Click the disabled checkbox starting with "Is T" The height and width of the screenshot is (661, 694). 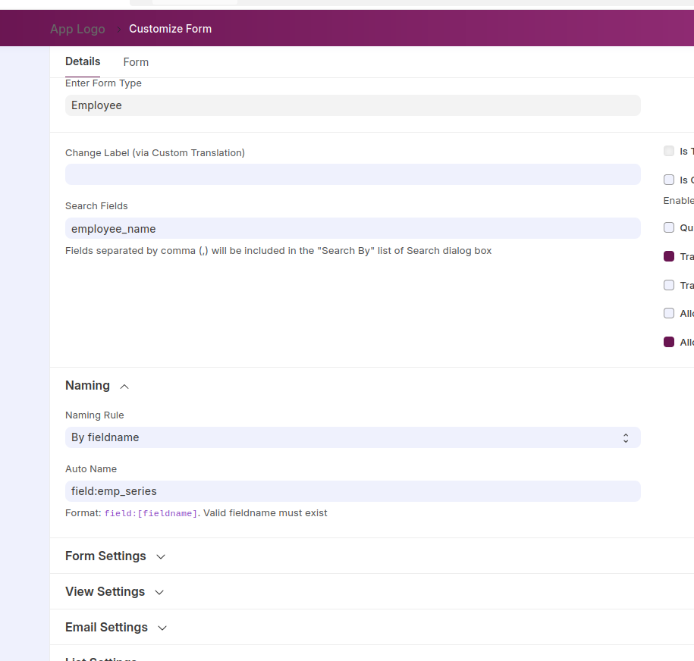pos(669,151)
